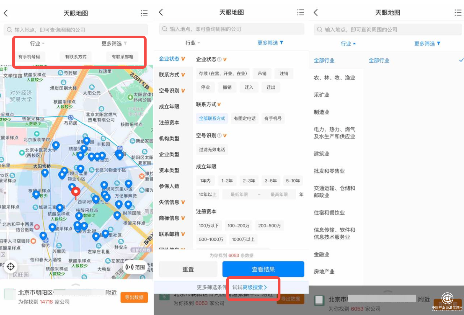
Task: Tap the back arrow on the left panel
Action: pyautogui.click(x=6, y=13)
